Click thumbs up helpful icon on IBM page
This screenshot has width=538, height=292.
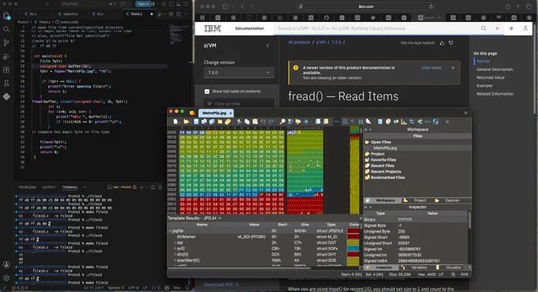pyautogui.click(x=441, y=43)
